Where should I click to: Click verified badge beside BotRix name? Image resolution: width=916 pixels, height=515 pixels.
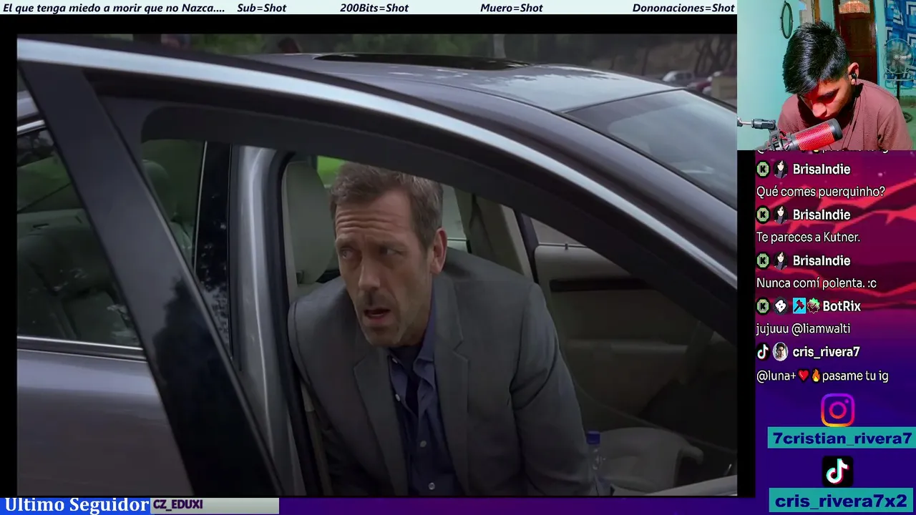[x=813, y=306]
